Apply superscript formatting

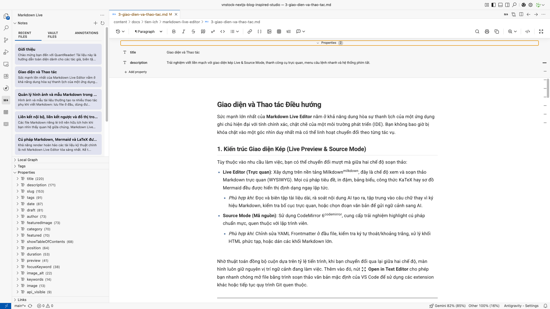point(213,31)
